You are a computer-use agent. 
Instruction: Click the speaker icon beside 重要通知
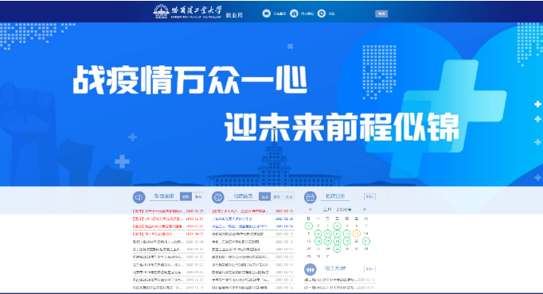(x=139, y=197)
